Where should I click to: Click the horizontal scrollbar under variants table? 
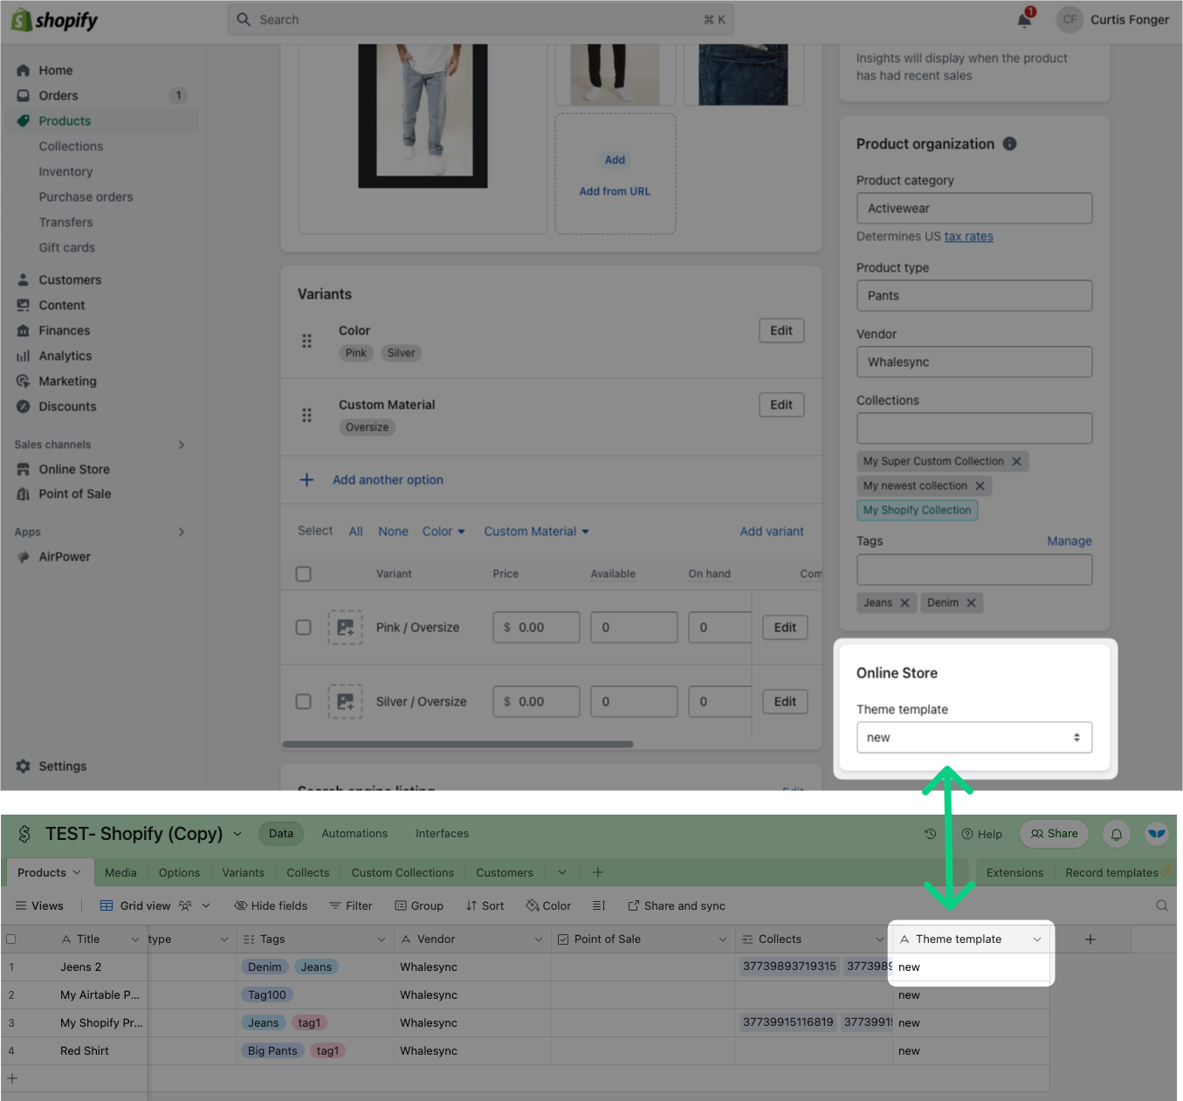457,745
